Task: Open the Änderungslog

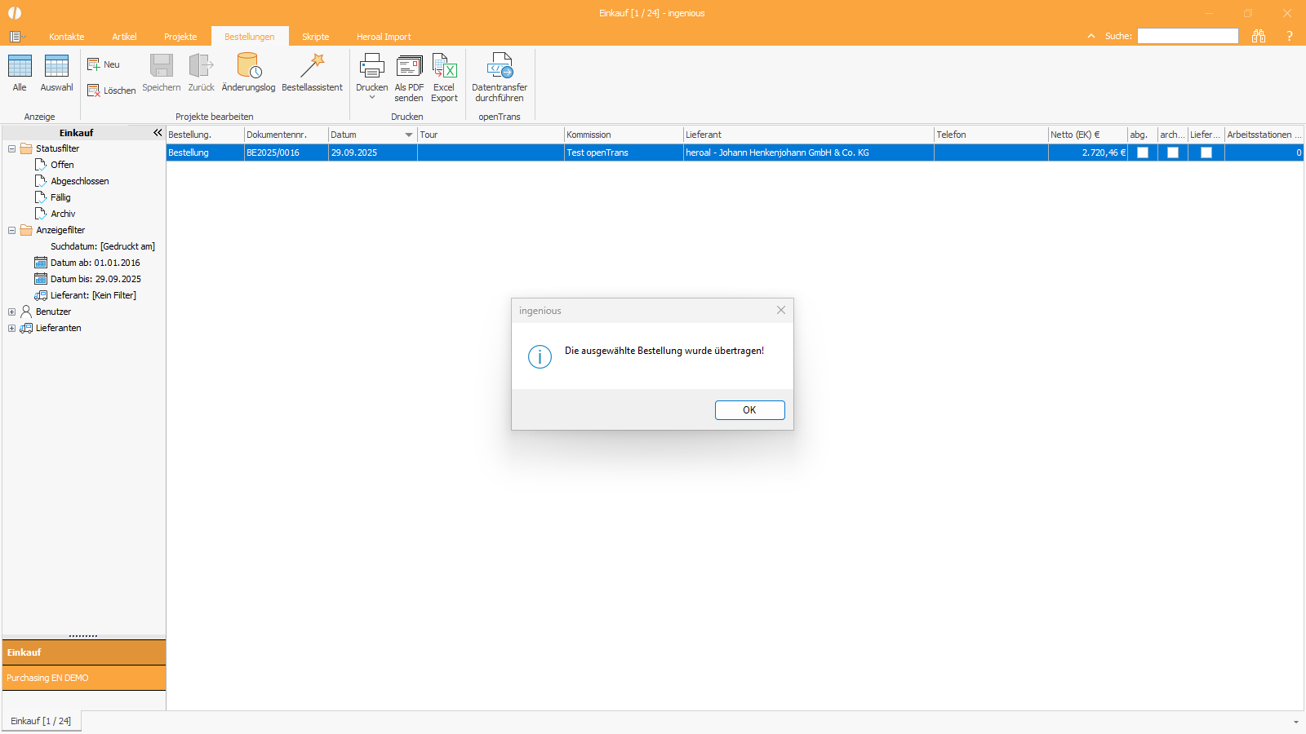Action: pyautogui.click(x=248, y=67)
